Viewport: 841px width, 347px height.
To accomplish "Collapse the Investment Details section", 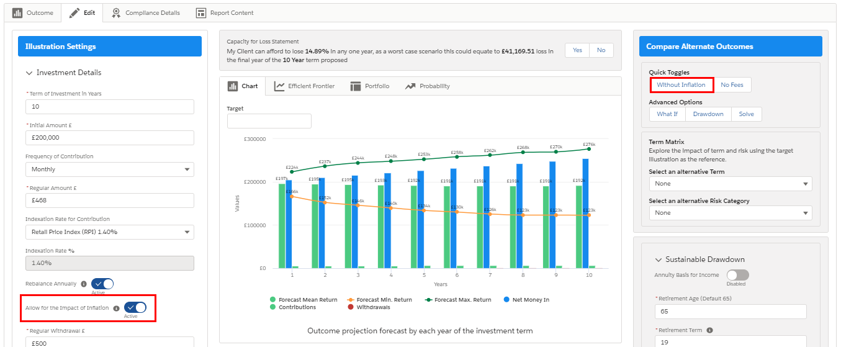I will tap(29, 73).
